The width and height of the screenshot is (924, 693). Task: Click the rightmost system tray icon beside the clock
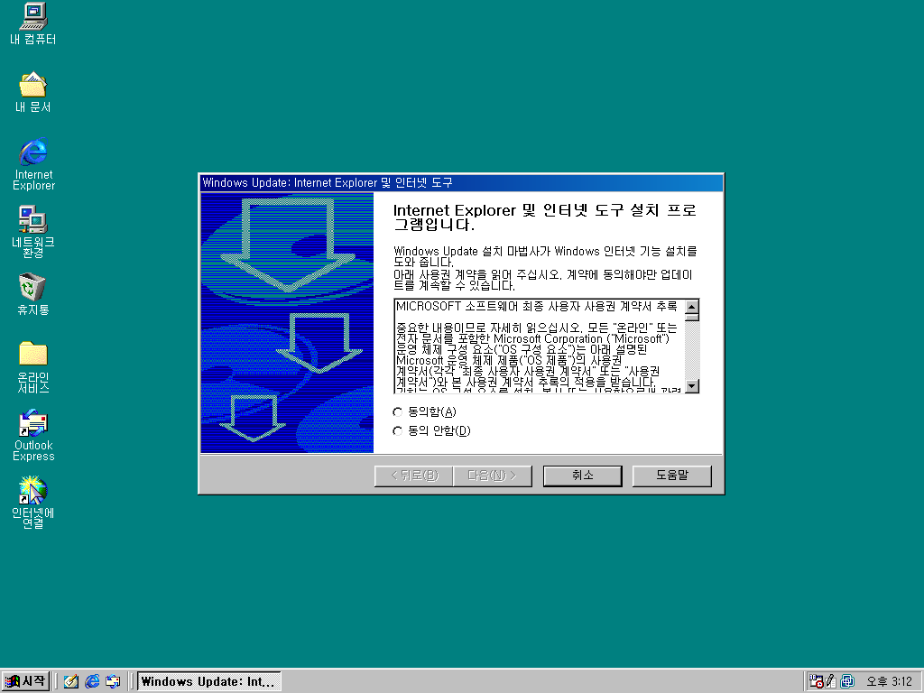pos(846,681)
